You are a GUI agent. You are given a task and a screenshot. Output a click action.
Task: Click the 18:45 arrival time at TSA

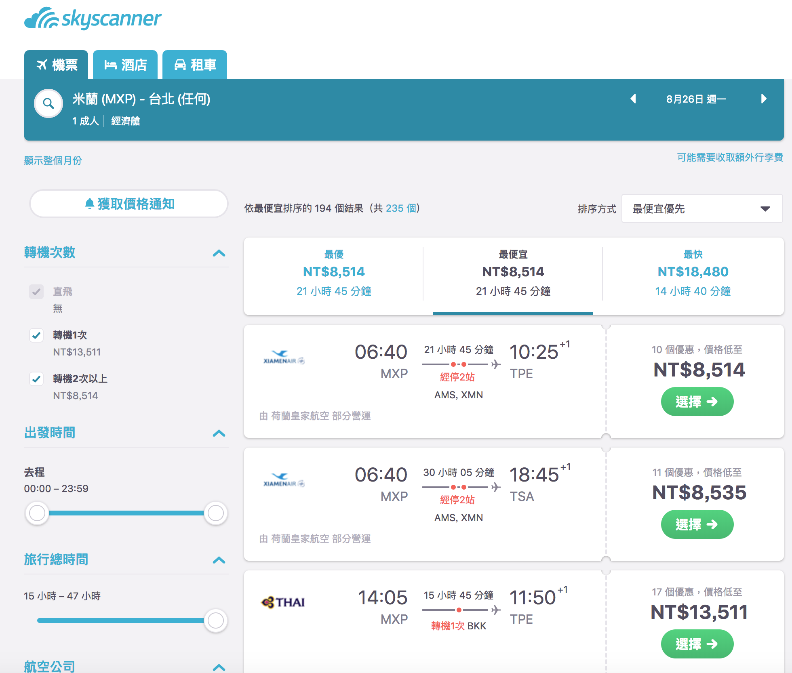[534, 475]
